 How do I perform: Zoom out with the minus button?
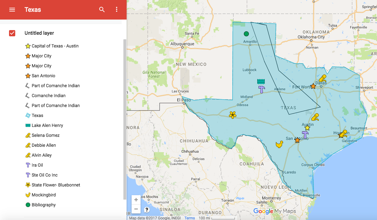(136, 209)
